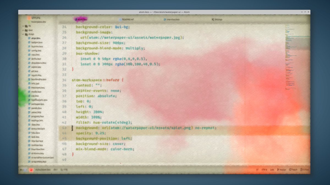Click the plus icon in status bar
This screenshot has height=185, width=330.
(21, 170)
